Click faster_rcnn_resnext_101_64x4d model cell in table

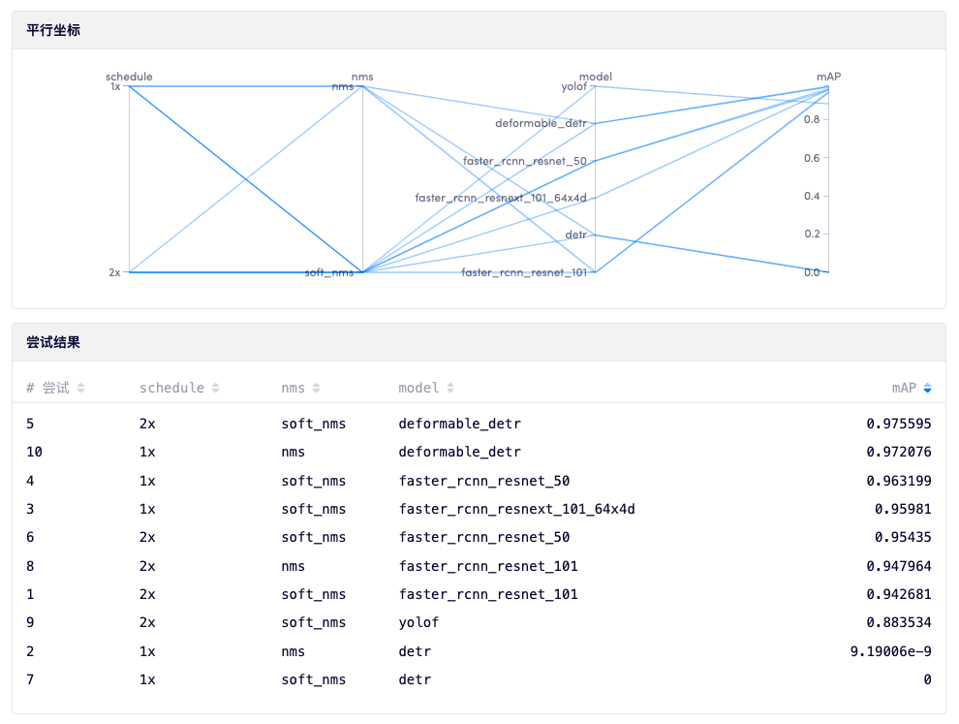pos(516,509)
